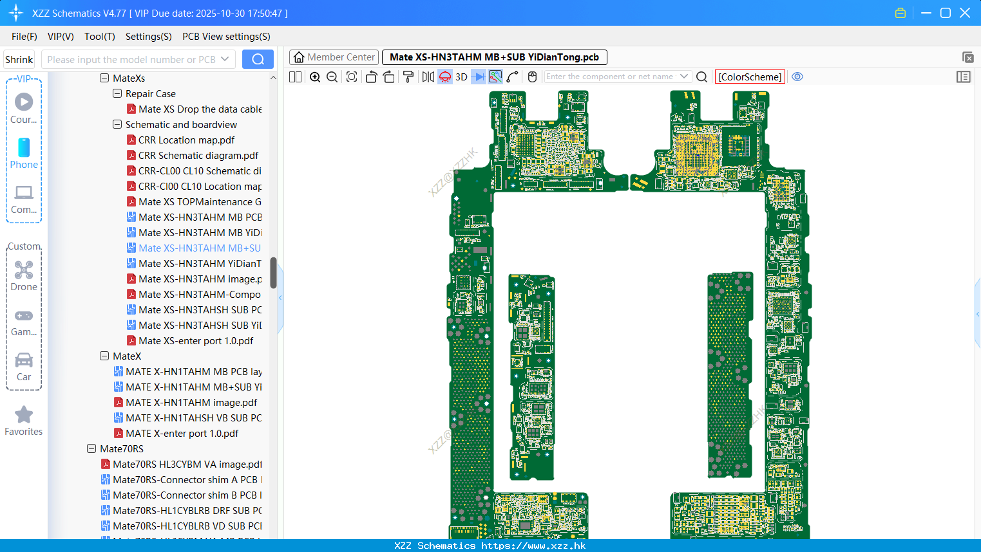Mirror flip the PCB board
This screenshot has height=552, width=981.
tap(428, 77)
